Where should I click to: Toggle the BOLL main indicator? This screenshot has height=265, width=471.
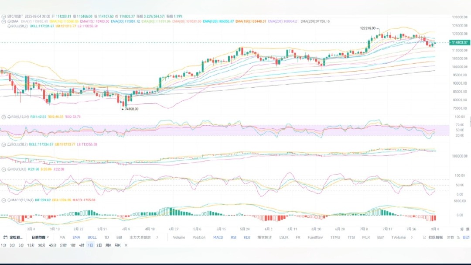[x=92, y=237]
